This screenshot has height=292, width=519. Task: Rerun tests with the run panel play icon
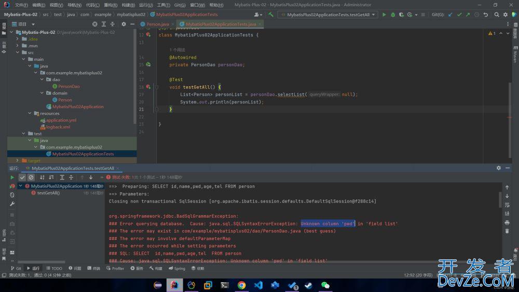coord(12,177)
